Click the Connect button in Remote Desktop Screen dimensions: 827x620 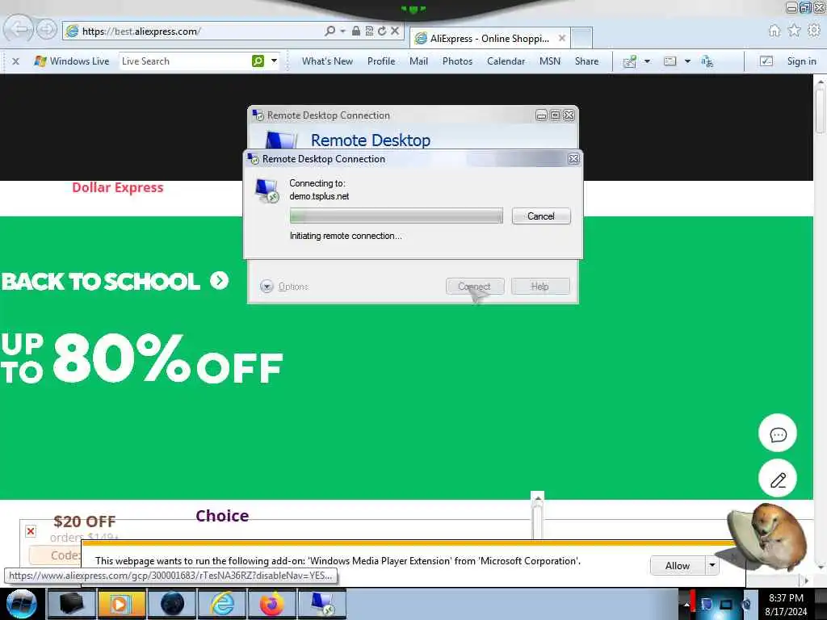475,287
